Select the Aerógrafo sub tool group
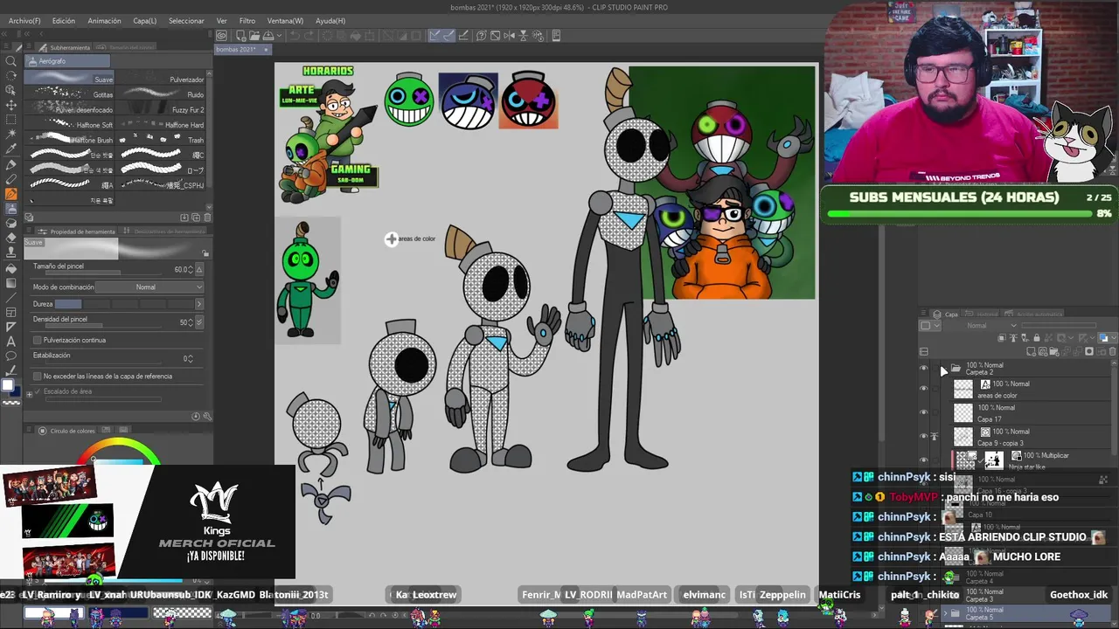The width and height of the screenshot is (1119, 629). pyautogui.click(x=68, y=61)
